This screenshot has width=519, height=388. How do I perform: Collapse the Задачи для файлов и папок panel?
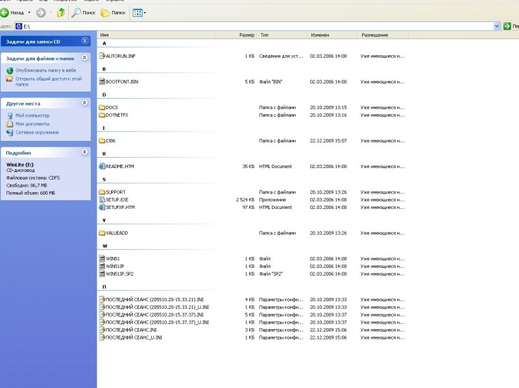(85, 58)
